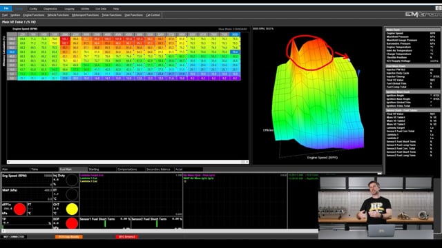Click the red dFPIn indicator light
The image size is (442, 248).
(x=20, y=209)
